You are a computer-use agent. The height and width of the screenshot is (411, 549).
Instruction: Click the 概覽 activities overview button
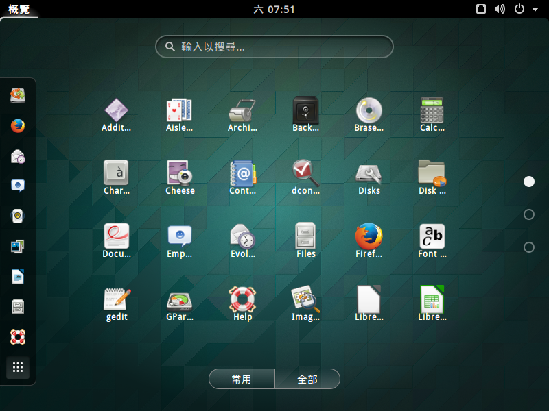coord(19,9)
